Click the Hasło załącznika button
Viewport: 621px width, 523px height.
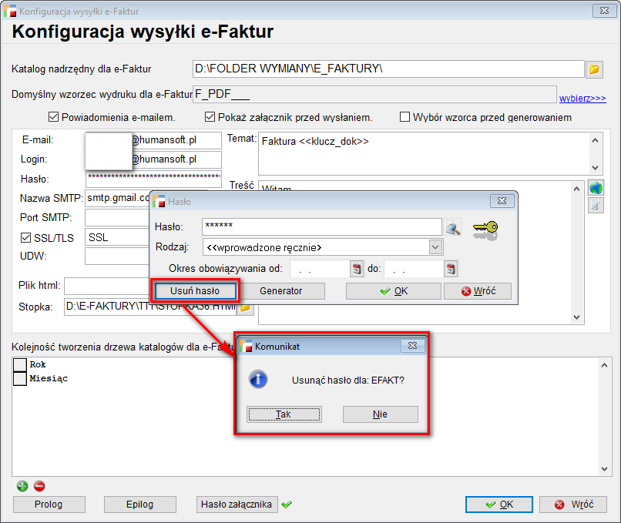pos(237,505)
